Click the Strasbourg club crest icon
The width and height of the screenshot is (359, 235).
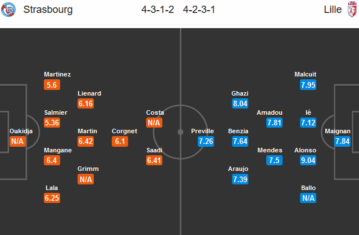pyautogui.click(x=10, y=10)
